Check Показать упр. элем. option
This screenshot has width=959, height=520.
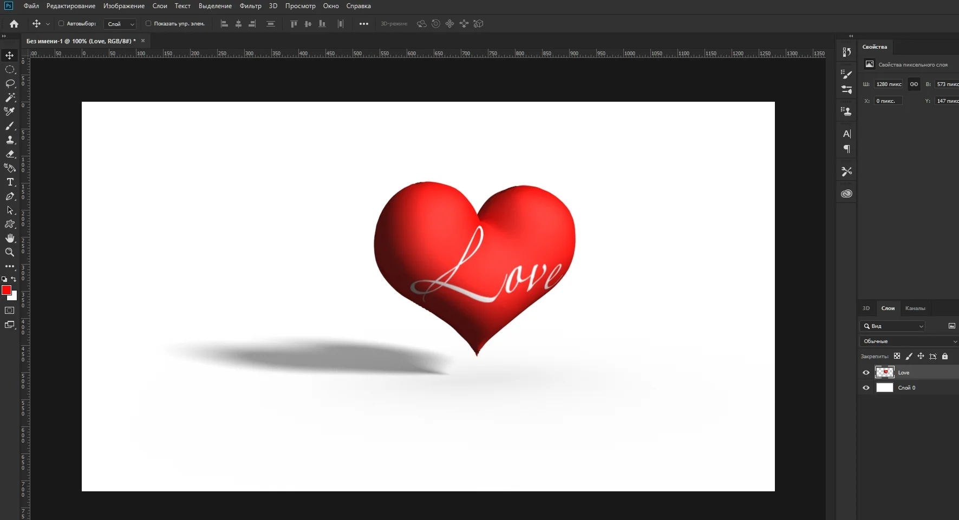coord(148,24)
